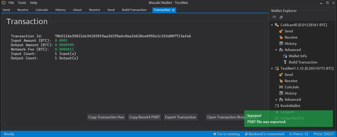
Task: Click the History icon under TestNet1.1.12
Action: point(281,93)
